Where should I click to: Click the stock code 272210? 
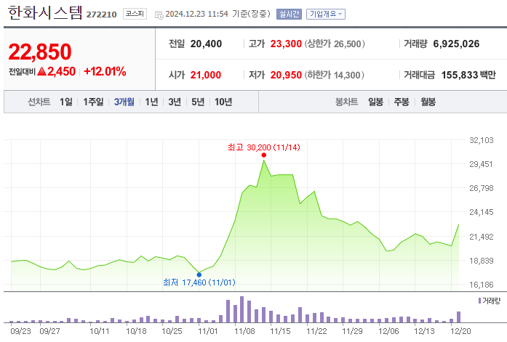102,15
